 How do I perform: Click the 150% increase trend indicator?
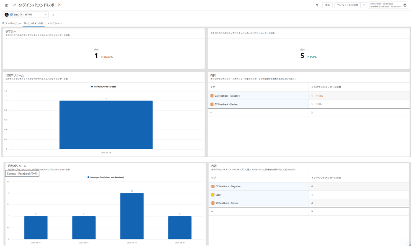(312, 57)
